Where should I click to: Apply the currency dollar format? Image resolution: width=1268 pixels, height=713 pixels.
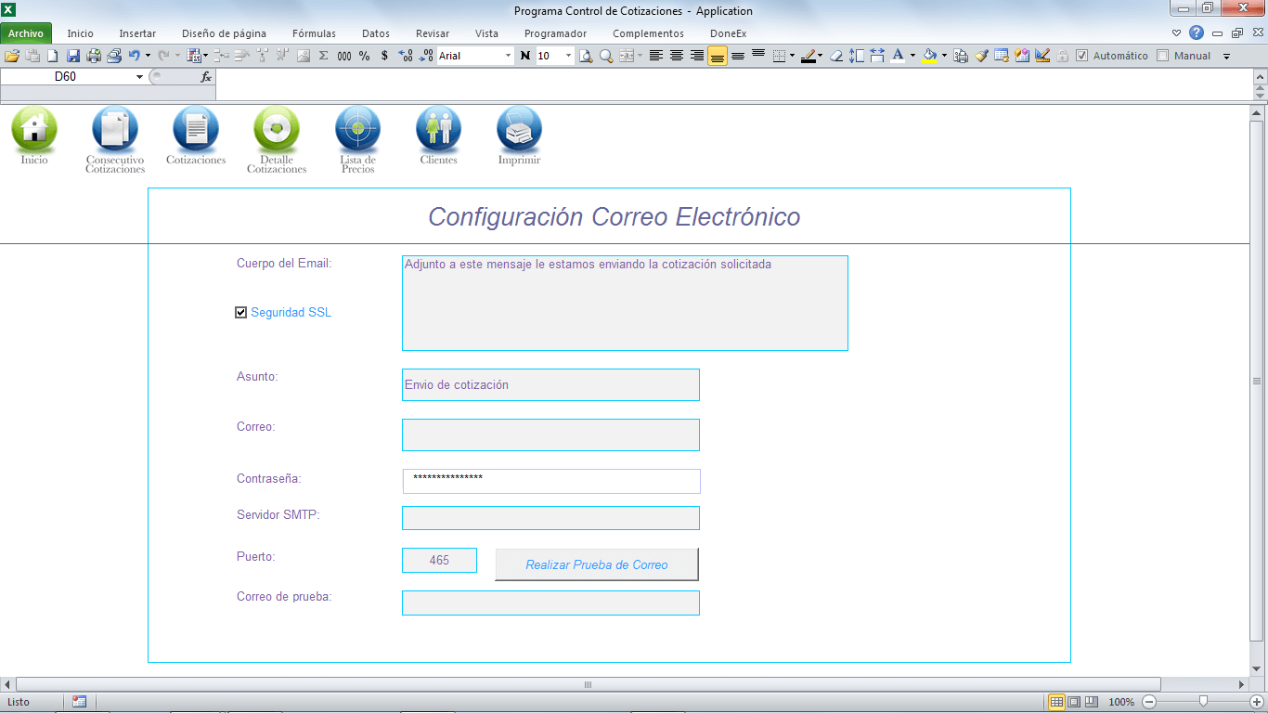point(385,56)
